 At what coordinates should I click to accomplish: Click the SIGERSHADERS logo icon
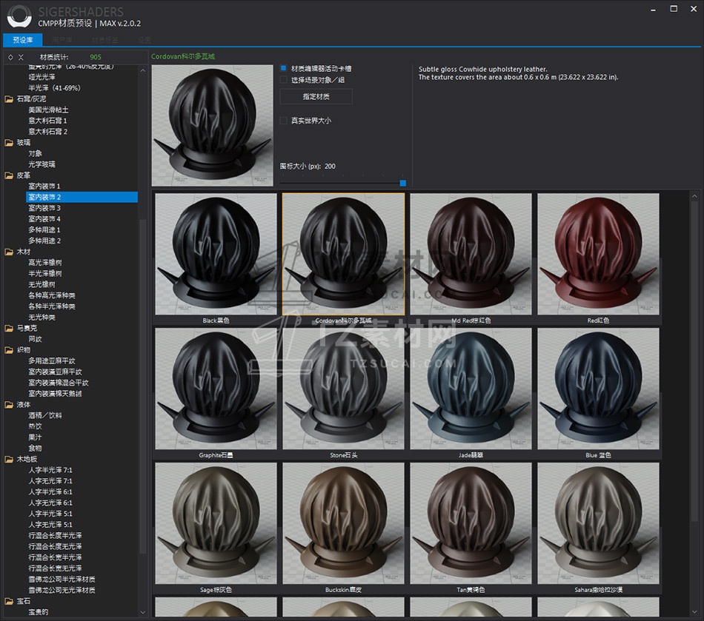[x=19, y=16]
